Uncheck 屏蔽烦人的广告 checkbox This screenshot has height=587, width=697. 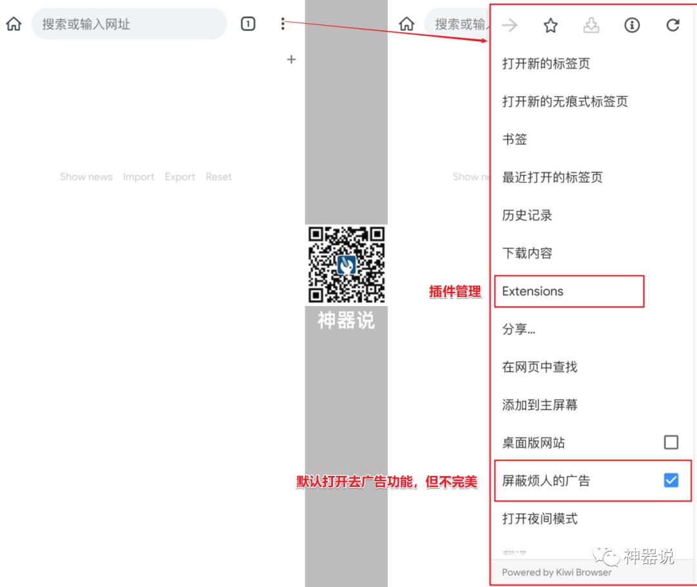pyautogui.click(x=671, y=480)
